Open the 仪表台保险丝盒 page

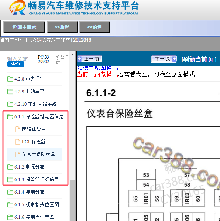[x=38, y=154]
